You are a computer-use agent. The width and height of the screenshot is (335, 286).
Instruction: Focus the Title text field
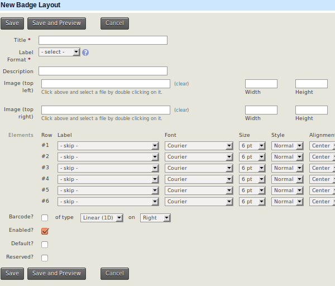click(103, 40)
